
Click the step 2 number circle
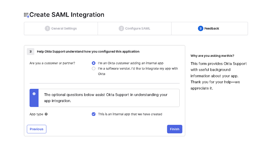[121, 28]
